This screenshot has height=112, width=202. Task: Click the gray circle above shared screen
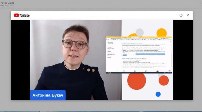140,32
